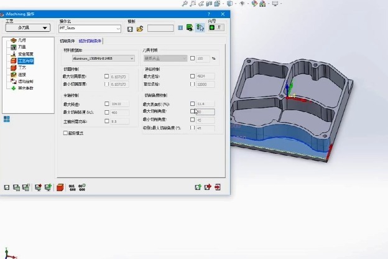Screen dimensions: 388x259
Task: Click the save template disk icon
Action: click(130, 29)
